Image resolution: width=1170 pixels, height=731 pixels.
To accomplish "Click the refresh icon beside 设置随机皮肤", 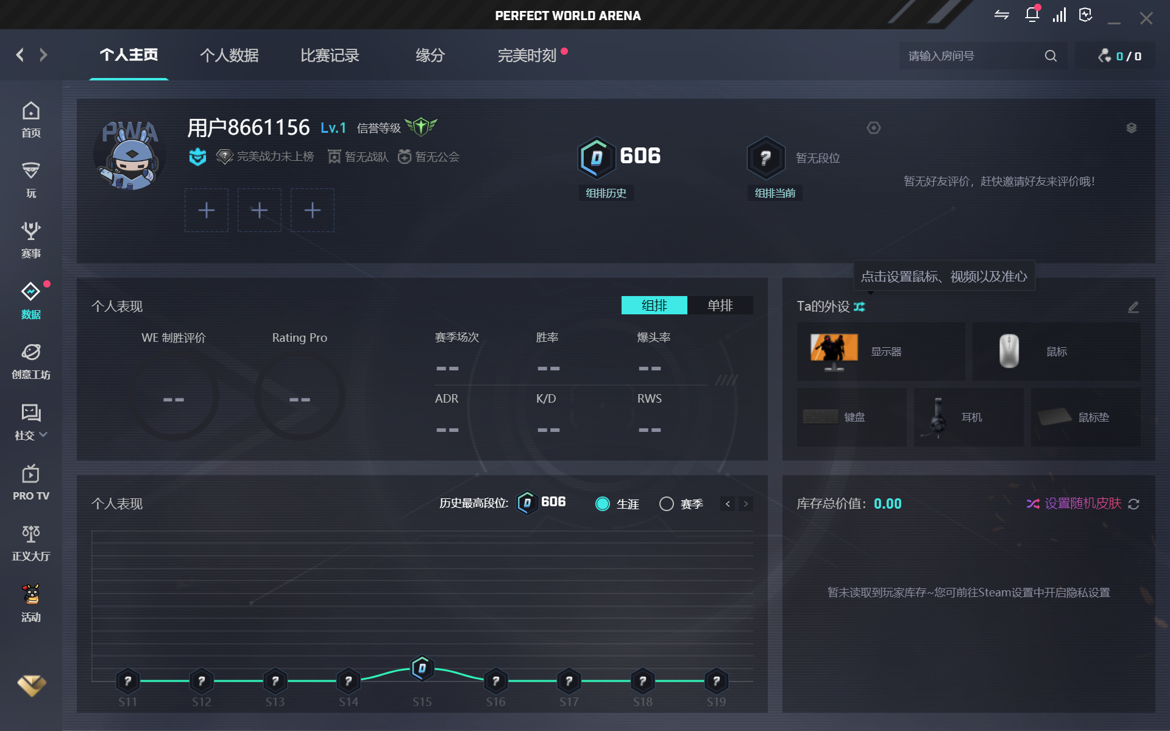I will tap(1133, 504).
